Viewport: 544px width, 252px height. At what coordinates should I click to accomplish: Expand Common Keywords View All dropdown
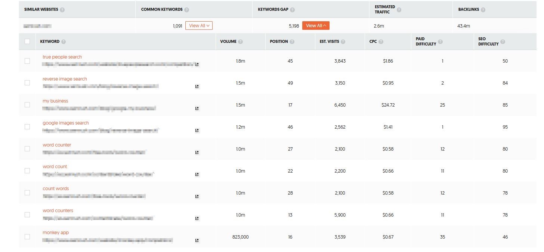pos(199,26)
